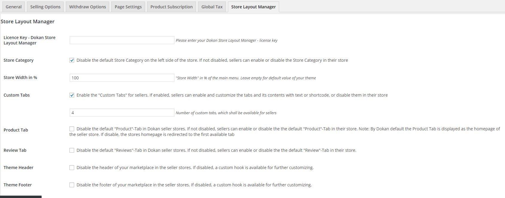Viewport: 505px width, 198px height.
Task: Click the "Store Layout Manager" section heading
Action: pyautogui.click(x=28, y=21)
